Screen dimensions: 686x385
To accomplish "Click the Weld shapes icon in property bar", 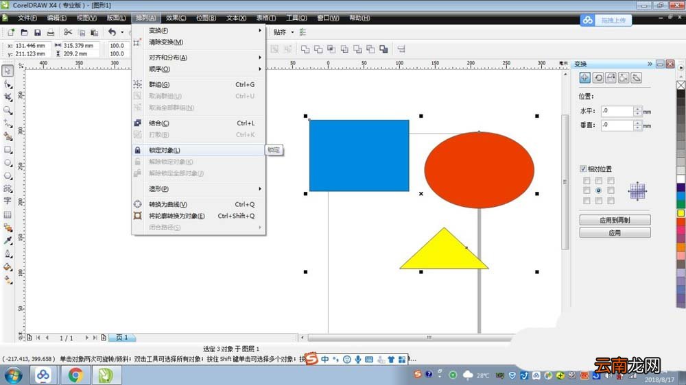I will click(305, 49).
